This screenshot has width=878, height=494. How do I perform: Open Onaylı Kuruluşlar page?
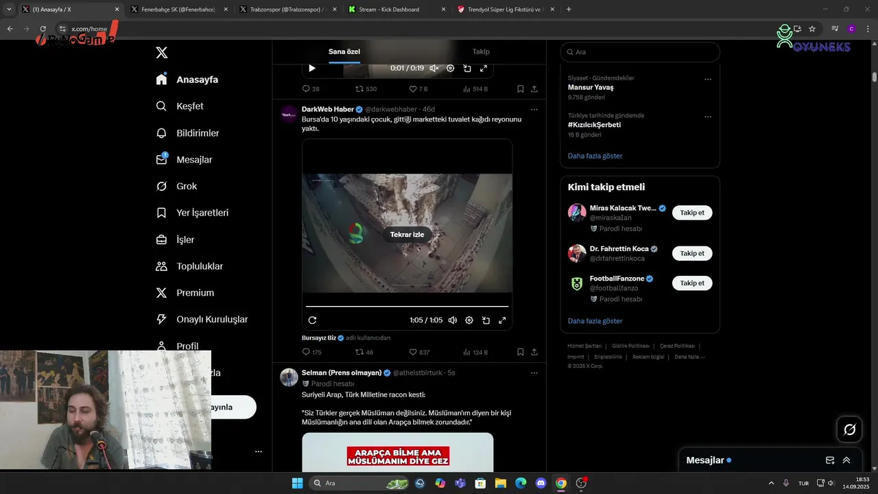point(202,320)
